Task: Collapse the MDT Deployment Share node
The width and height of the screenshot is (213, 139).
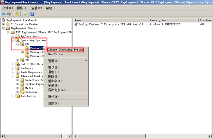Action: pyautogui.click(x=8, y=32)
